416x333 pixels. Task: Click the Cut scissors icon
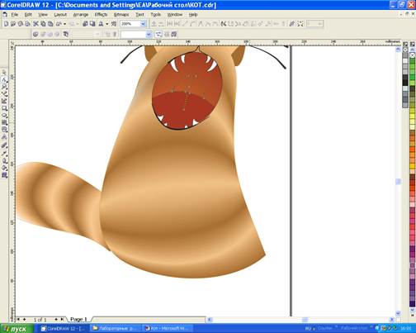35,24
